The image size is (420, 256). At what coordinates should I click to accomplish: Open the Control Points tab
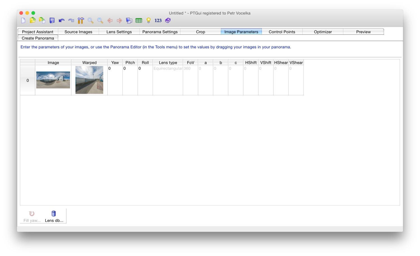[x=282, y=32]
